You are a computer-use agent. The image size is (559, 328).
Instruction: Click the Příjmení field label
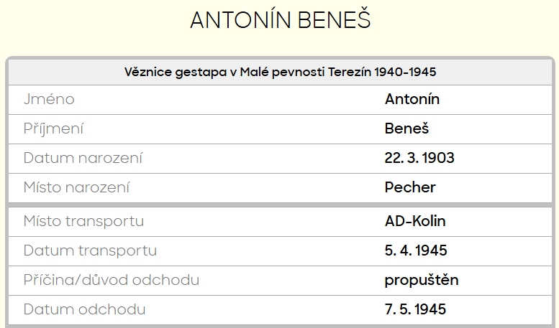tap(54, 129)
